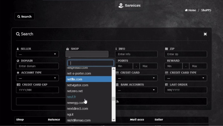This screenshot has height=126, width=223.
Task: Click the shop list scrollbar thumb
Action: click(x=114, y=99)
